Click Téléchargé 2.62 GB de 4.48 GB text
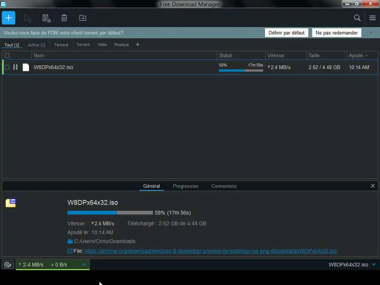This screenshot has height=285, width=380. coord(167,223)
